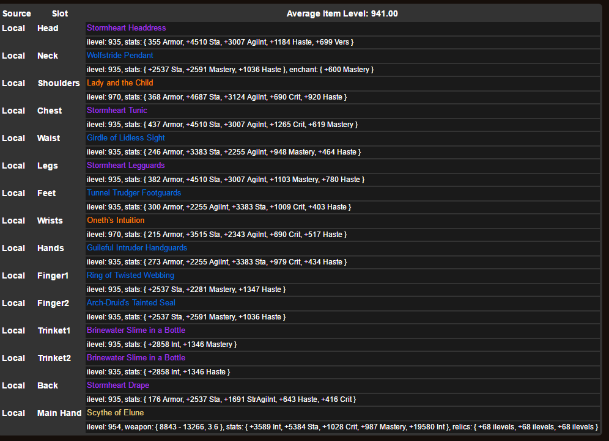Select the Neck slot label
This screenshot has height=441, width=609.
[x=47, y=56]
